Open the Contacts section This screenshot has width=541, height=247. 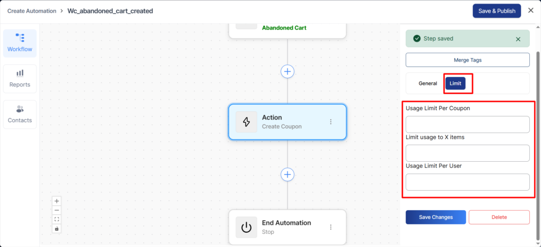point(20,114)
